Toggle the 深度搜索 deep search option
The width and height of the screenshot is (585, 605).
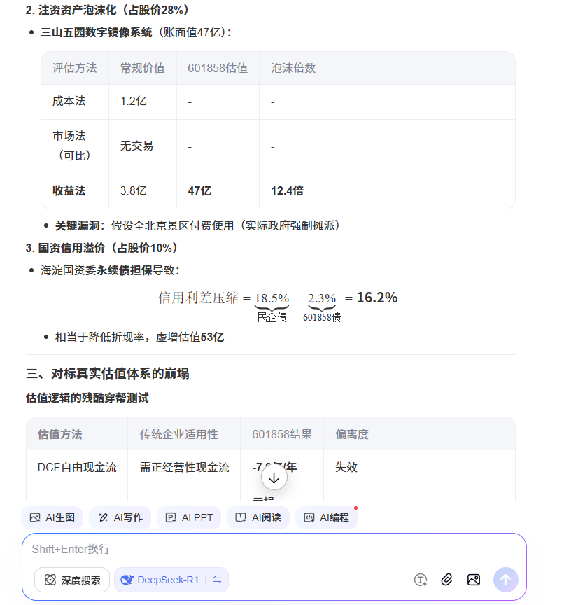pyautogui.click(x=72, y=580)
